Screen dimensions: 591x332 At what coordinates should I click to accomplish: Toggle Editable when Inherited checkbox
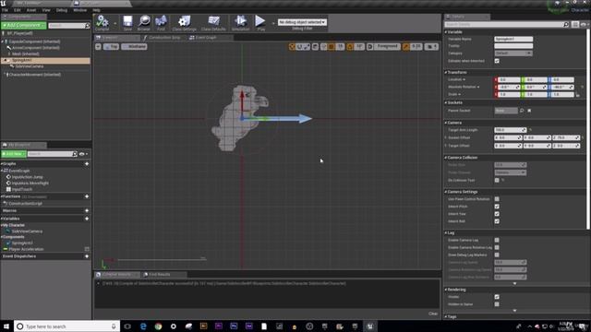tap(497, 61)
